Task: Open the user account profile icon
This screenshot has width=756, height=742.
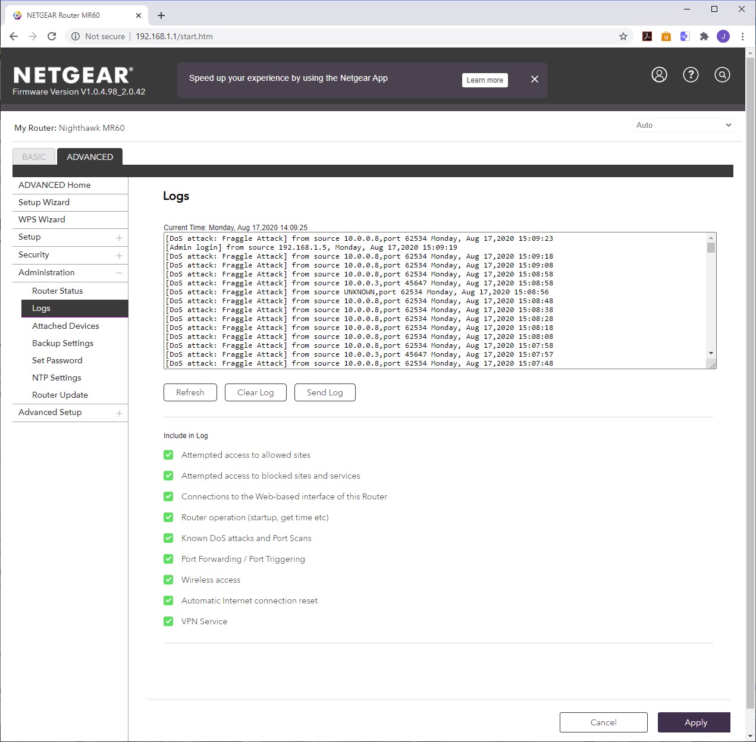Action: [x=659, y=75]
